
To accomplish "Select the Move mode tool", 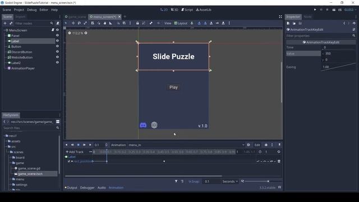I will click(73, 23).
